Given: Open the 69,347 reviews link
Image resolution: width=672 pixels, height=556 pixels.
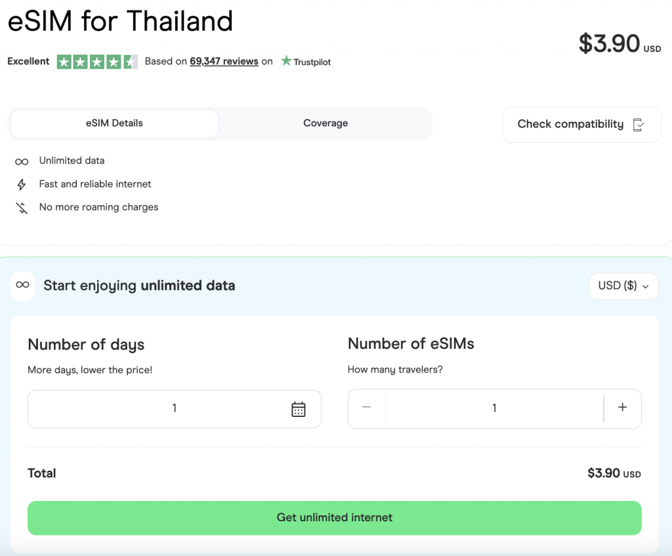Looking at the screenshot, I should [x=224, y=62].
